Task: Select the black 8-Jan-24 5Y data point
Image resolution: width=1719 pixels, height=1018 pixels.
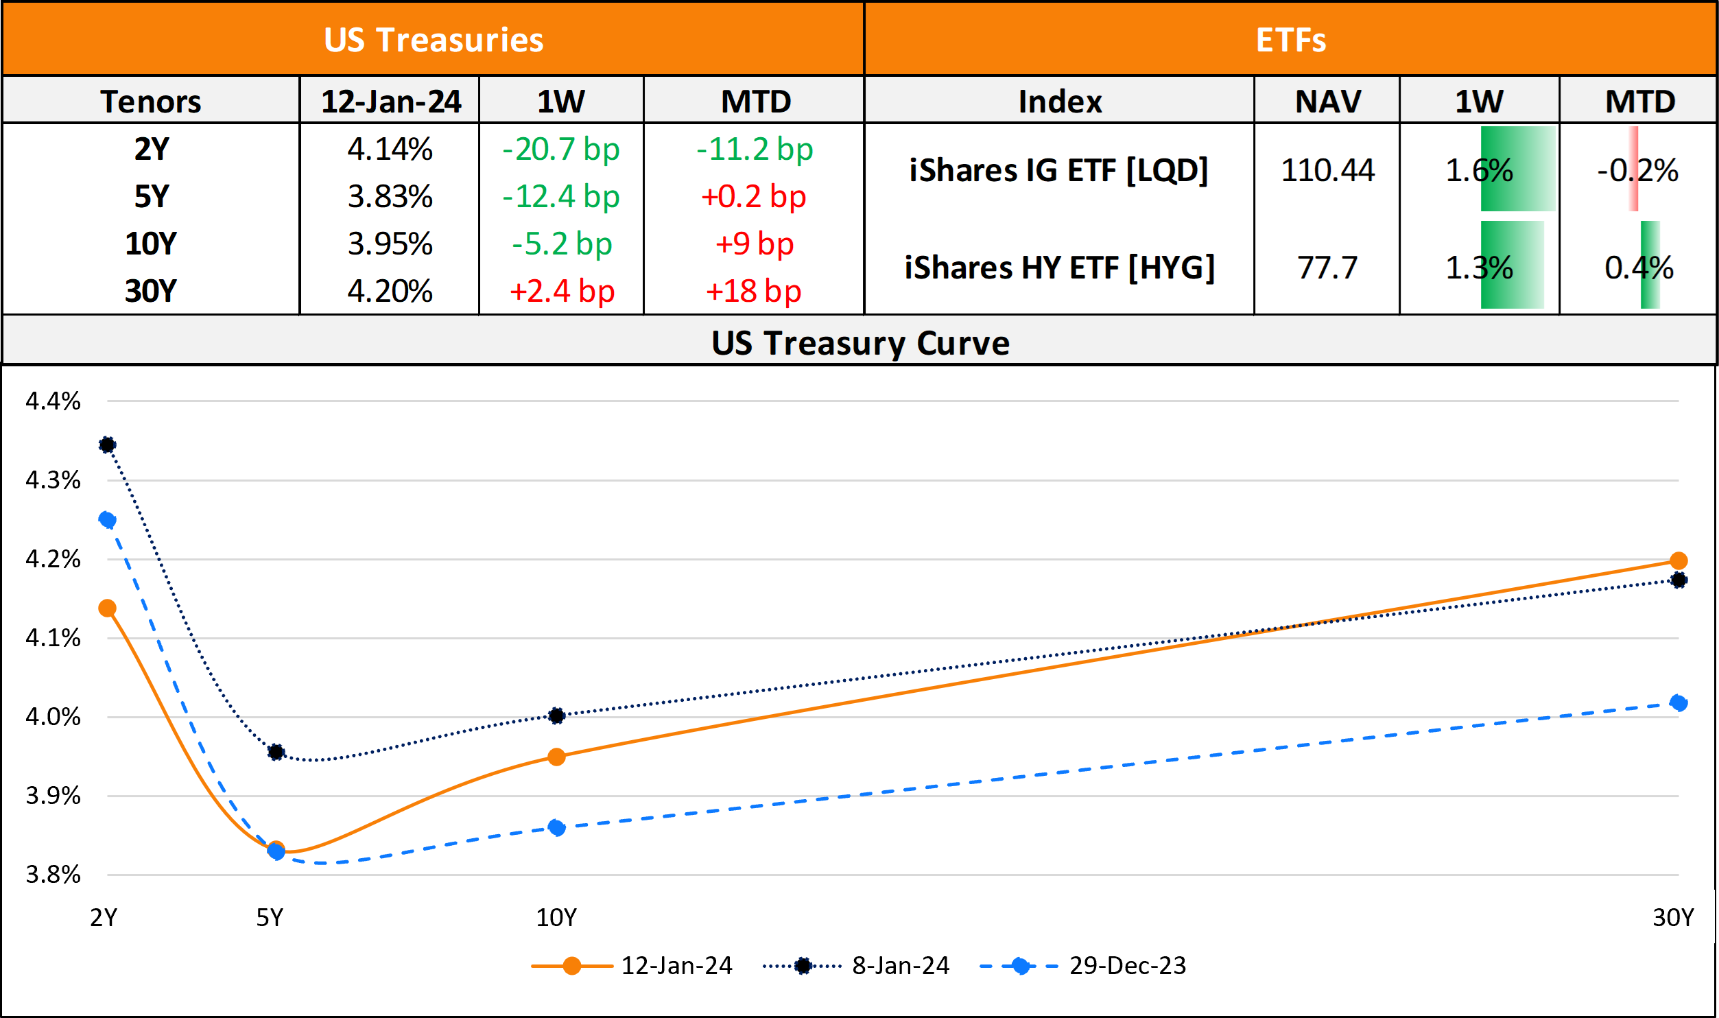Action: (276, 752)
